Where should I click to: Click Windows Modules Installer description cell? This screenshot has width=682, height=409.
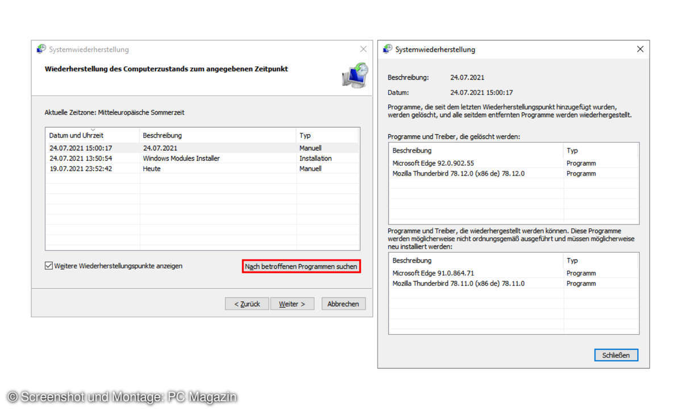tap(181, 158)
